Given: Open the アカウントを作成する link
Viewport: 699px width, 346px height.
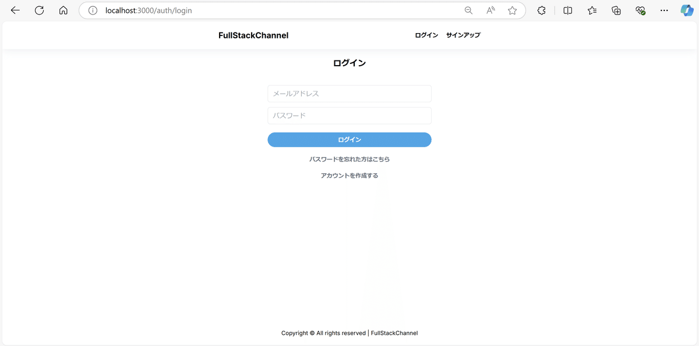Looking at the screenshot, I should click(x=349, y=176).
